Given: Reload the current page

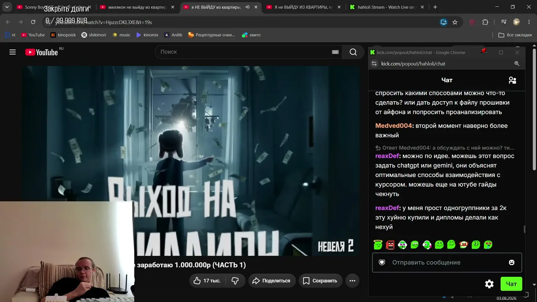Looking at the screenshot, I should coord(33,22).
